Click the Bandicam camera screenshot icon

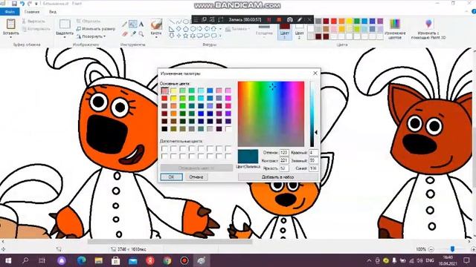tap(290, 20)
